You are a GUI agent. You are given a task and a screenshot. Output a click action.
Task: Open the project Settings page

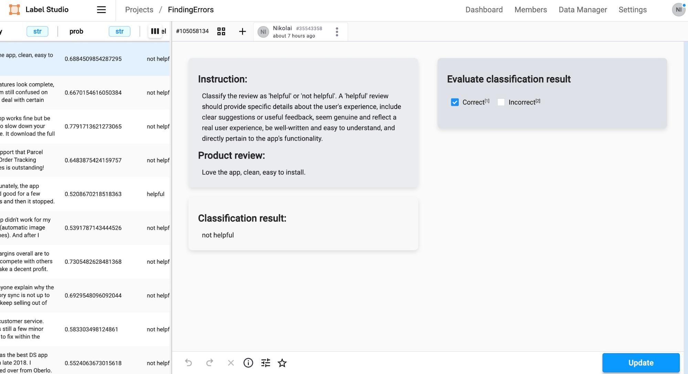(633, 10)
